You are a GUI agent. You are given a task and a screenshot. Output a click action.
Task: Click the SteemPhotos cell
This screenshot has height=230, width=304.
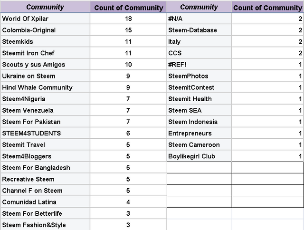(199, 76)
